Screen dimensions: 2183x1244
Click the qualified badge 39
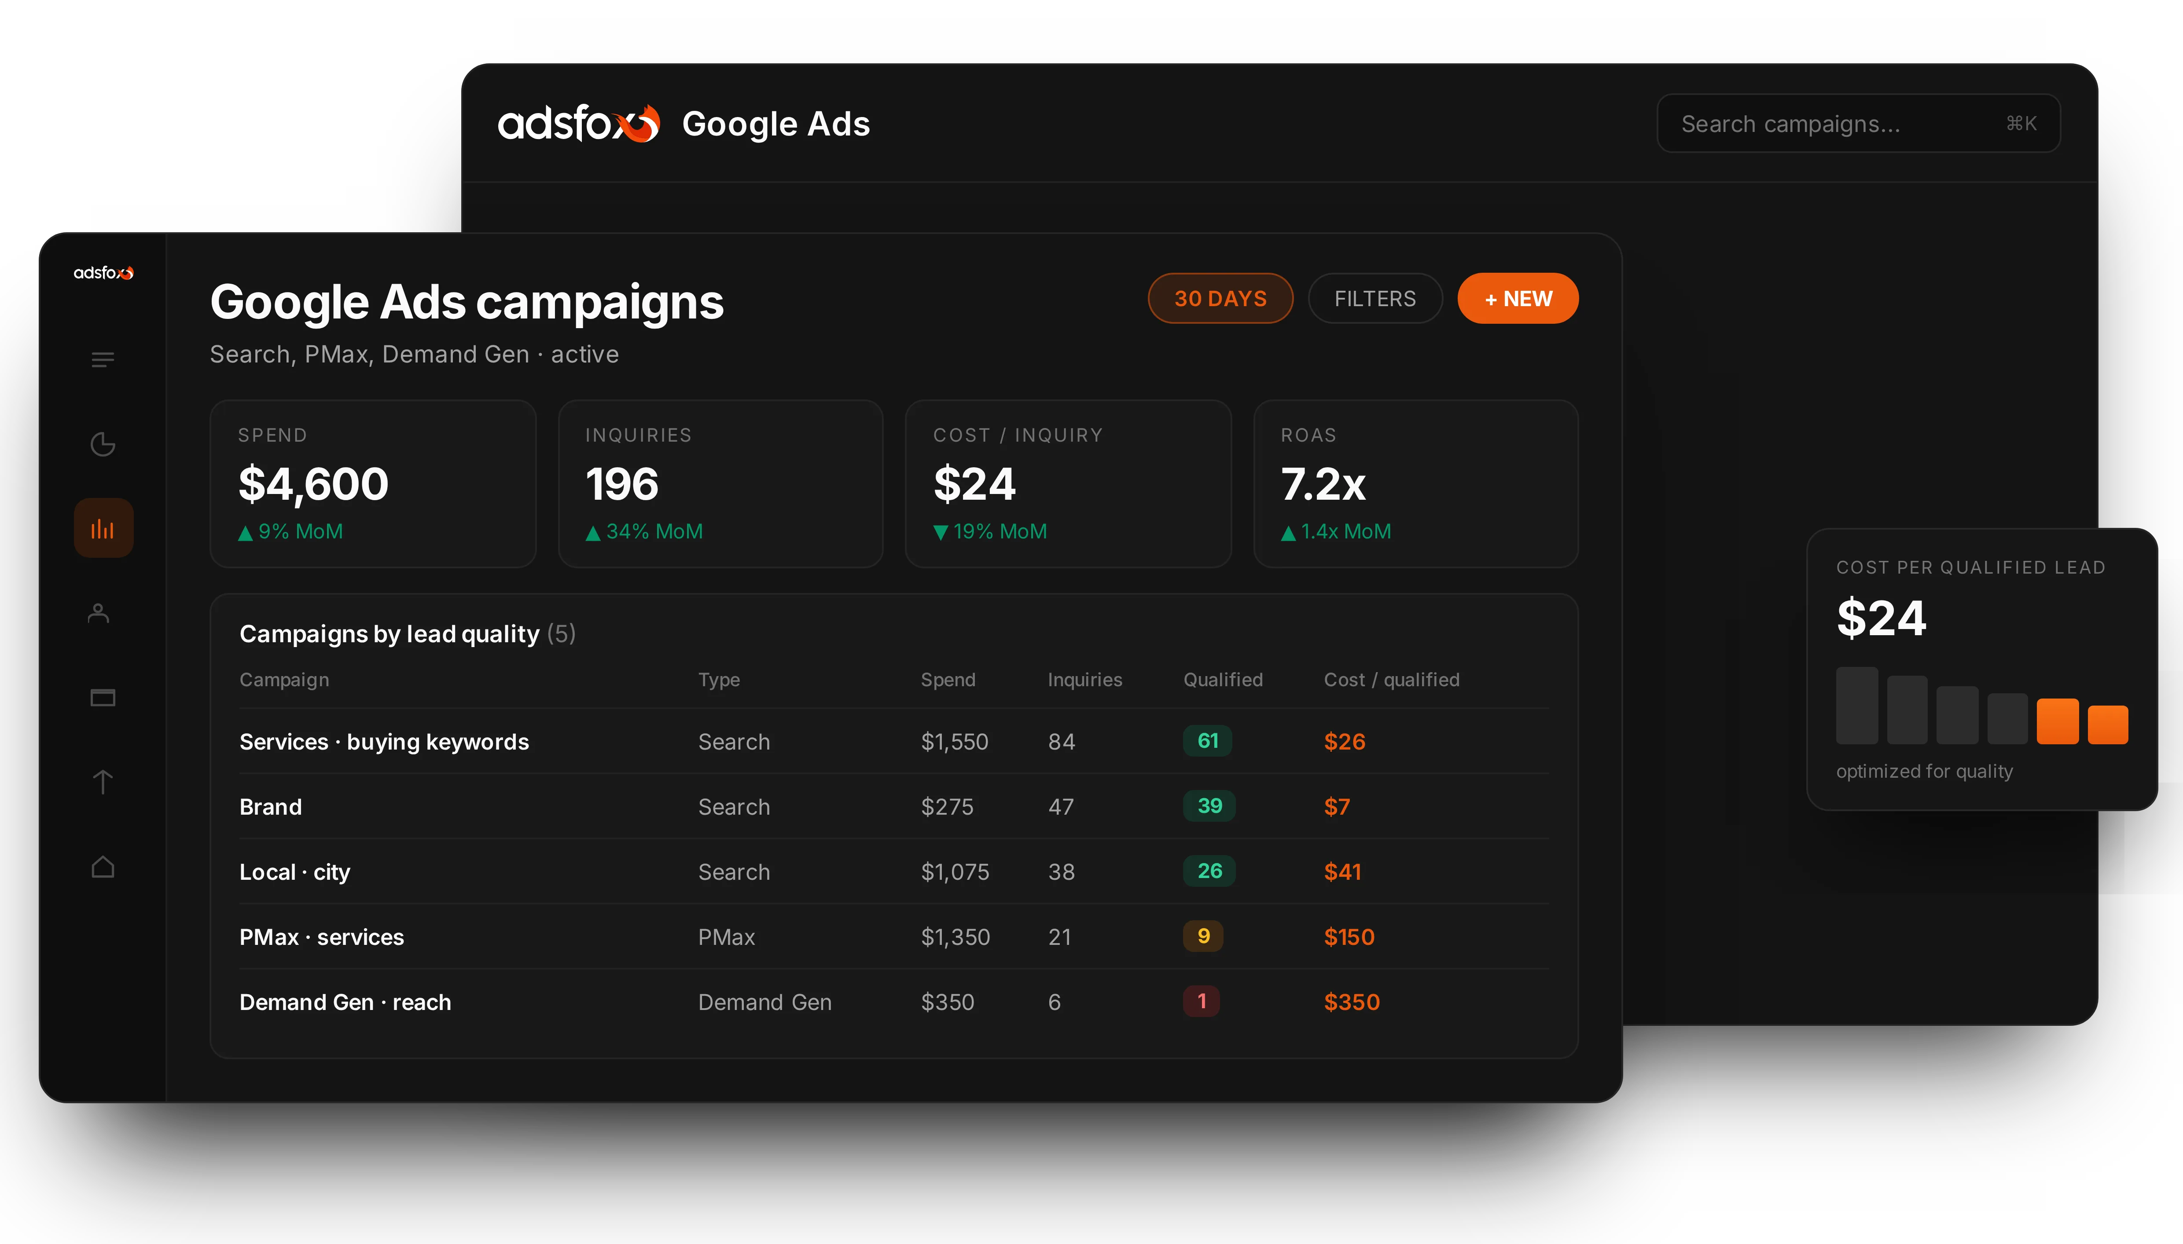[1209, 805]
